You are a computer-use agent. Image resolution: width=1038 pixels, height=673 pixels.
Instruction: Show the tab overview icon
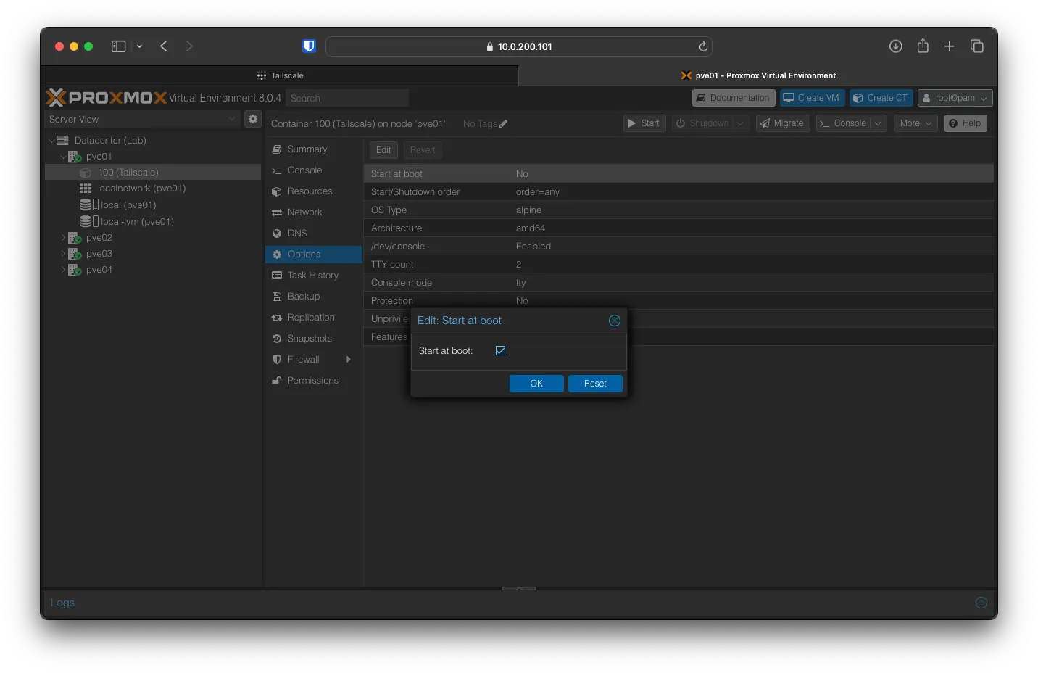pyautogui.click(x=977, y=46)
